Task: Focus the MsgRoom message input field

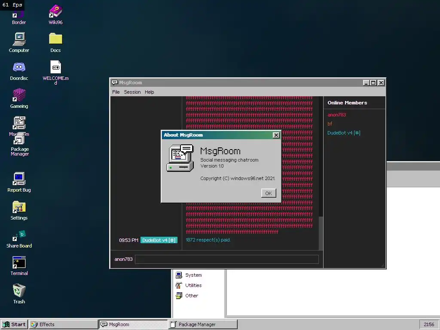Action: point(227,259)
